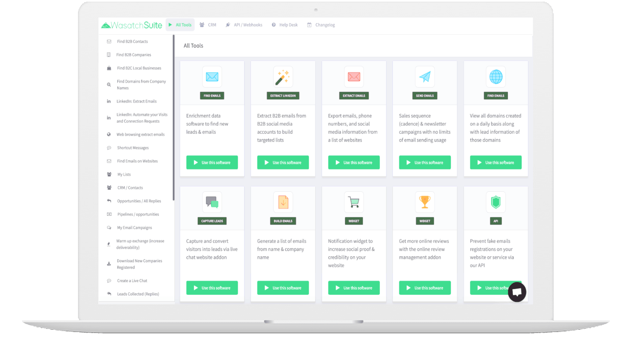Click bag icon beside Find B2C Local Businesses
Image resolution: width=632 pixels, height=355 pixels.
click(109, 68)
